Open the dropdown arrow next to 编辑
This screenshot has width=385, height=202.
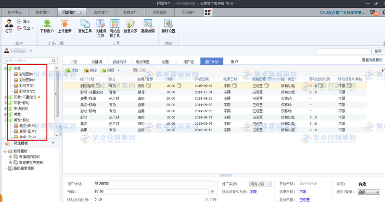coord(118,70)
